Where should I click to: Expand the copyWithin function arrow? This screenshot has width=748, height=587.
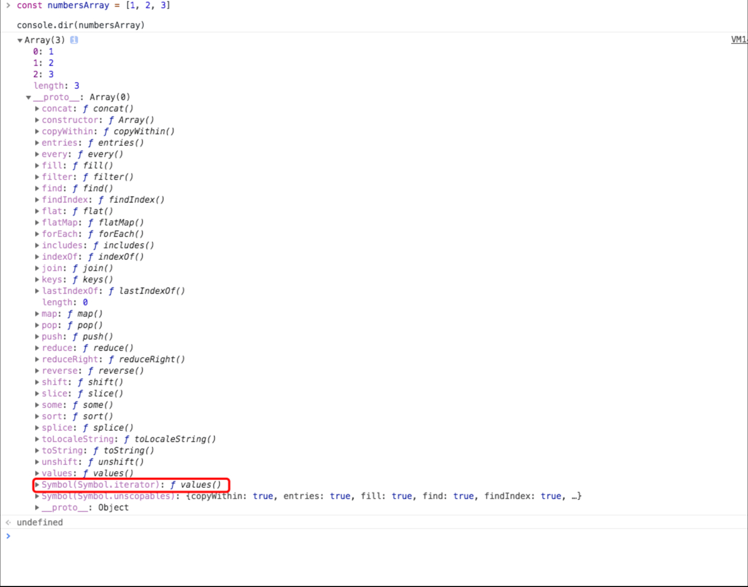(37, 131)
